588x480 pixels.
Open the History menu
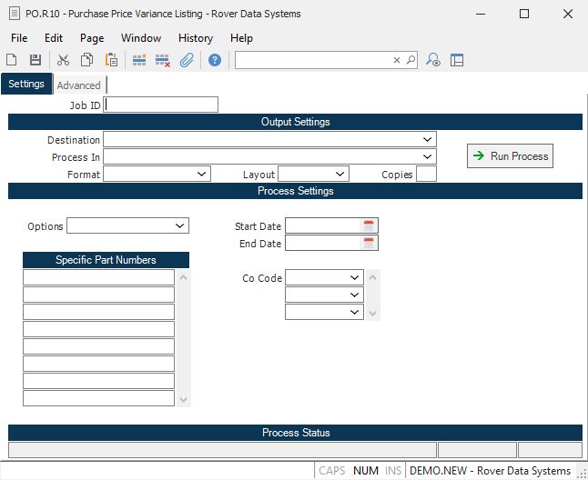195,38
